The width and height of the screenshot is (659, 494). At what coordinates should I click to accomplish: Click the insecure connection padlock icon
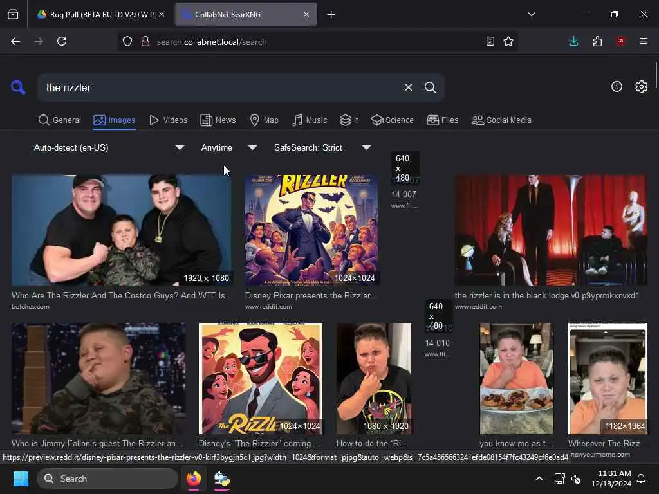coord(145,42)
